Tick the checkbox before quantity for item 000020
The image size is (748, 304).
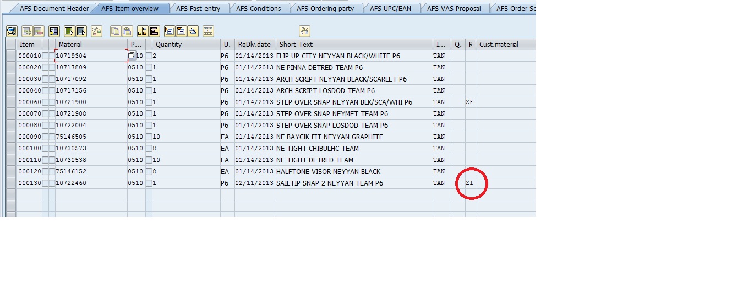(x=149, y=68)
